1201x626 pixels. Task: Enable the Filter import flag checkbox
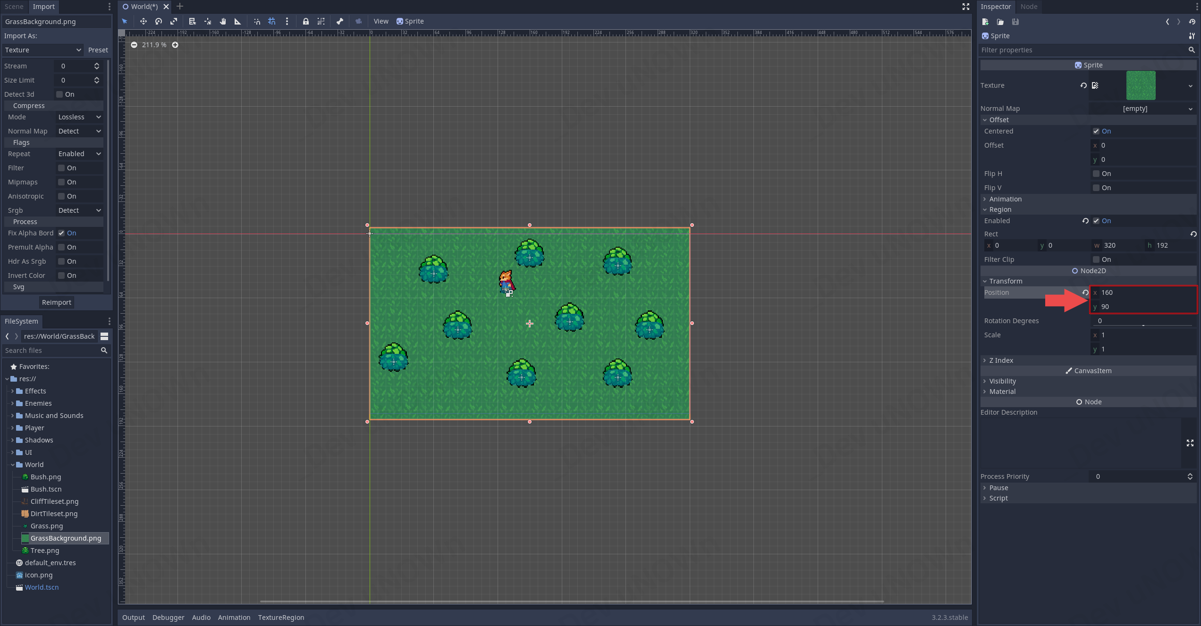click(x=61, y=168)
